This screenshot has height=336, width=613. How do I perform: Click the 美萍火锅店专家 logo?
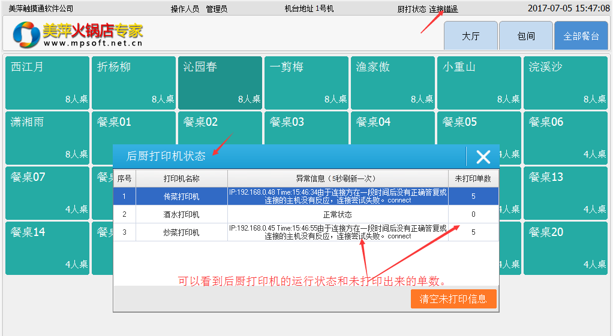tap(78, 35)
